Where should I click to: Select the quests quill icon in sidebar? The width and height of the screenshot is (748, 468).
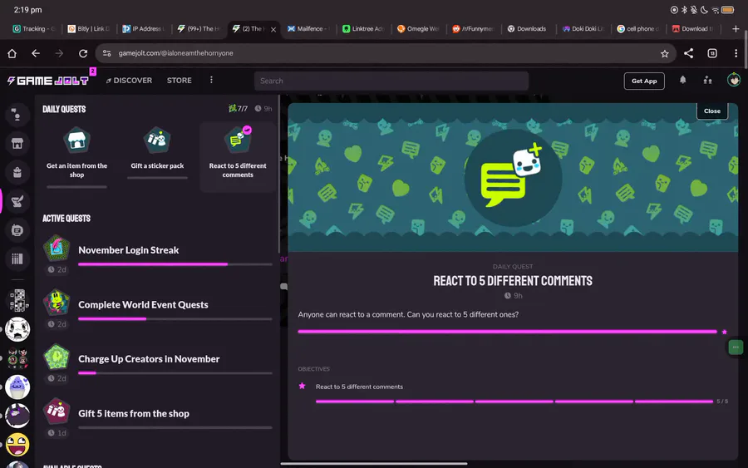[x=17, y=201]
